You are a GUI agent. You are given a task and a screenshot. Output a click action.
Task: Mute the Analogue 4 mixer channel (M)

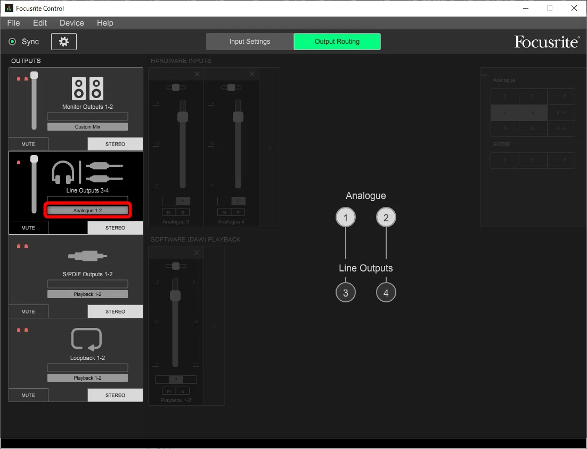(224, 213)
